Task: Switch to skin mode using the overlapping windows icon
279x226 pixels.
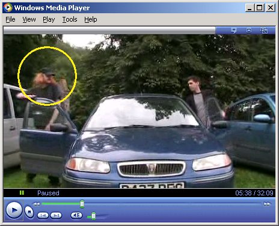Action: pos(264,31)
